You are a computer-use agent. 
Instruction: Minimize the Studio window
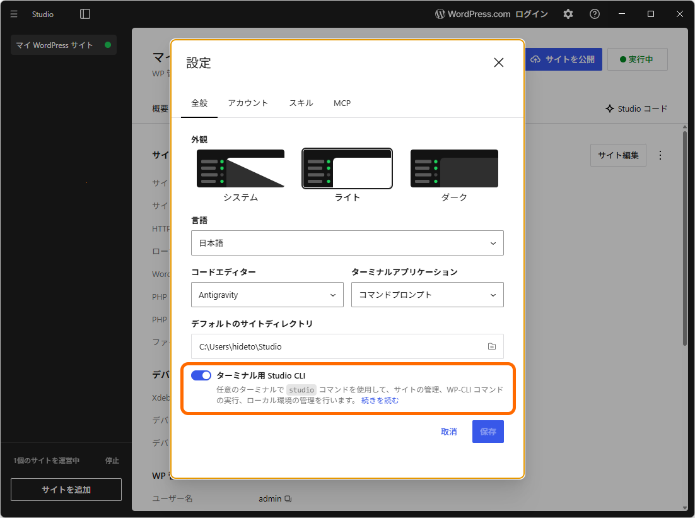point(622,14)
